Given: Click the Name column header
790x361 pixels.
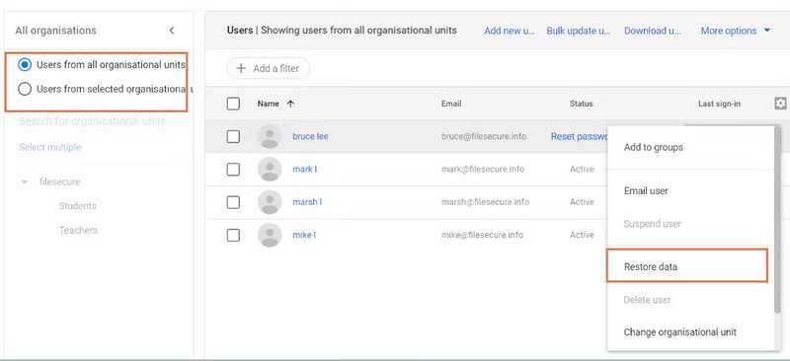Looking at the screenshot, I should pos(268,104).
